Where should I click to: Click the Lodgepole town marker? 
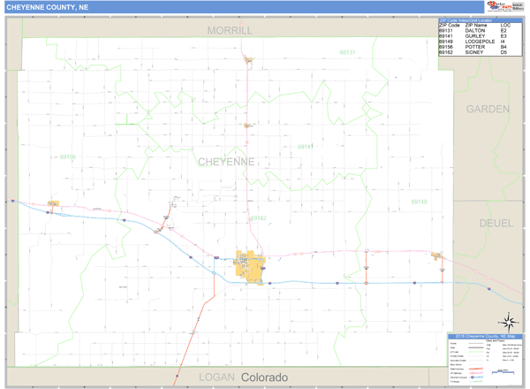(436, 256)
